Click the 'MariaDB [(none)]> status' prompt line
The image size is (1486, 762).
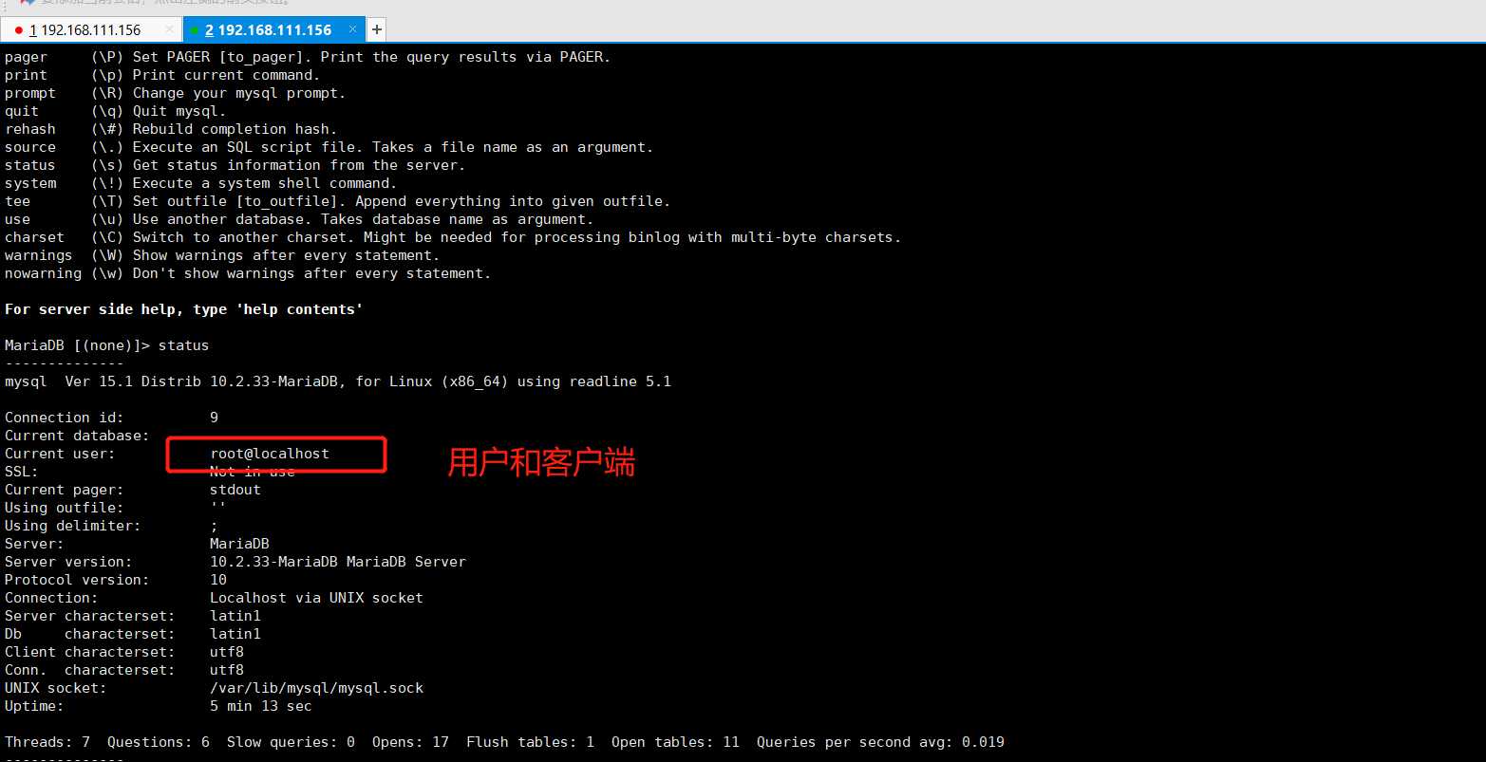point(106,345)
